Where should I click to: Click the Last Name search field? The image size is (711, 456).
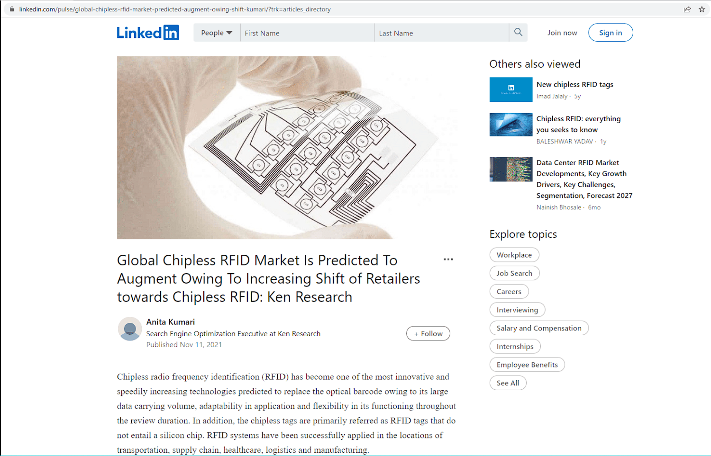coord(442,33)
